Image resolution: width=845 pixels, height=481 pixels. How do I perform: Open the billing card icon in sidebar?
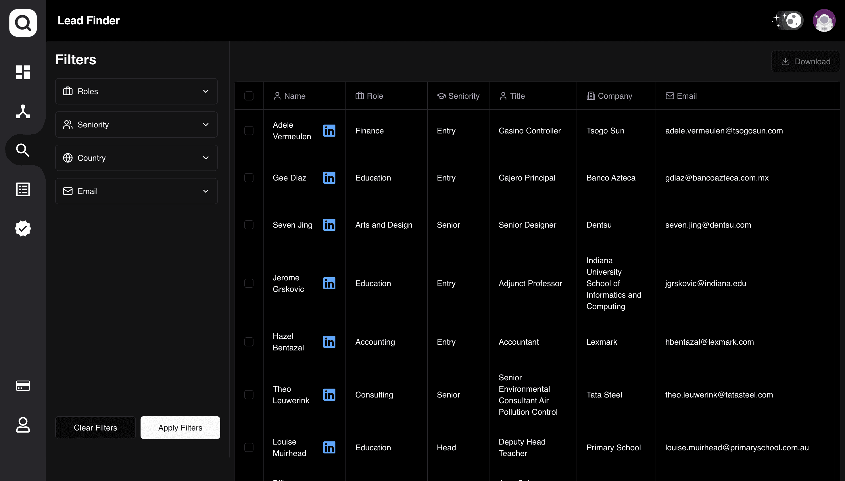tap(23, 385)
